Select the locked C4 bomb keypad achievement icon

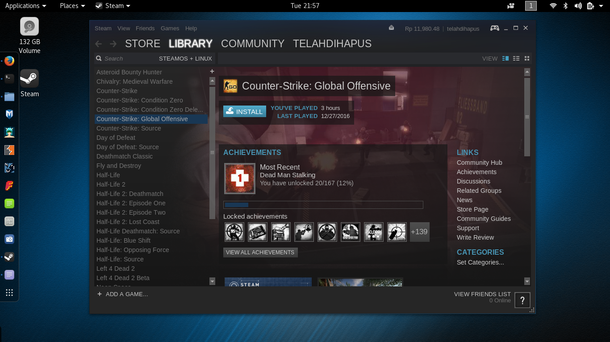click(258, 232)
